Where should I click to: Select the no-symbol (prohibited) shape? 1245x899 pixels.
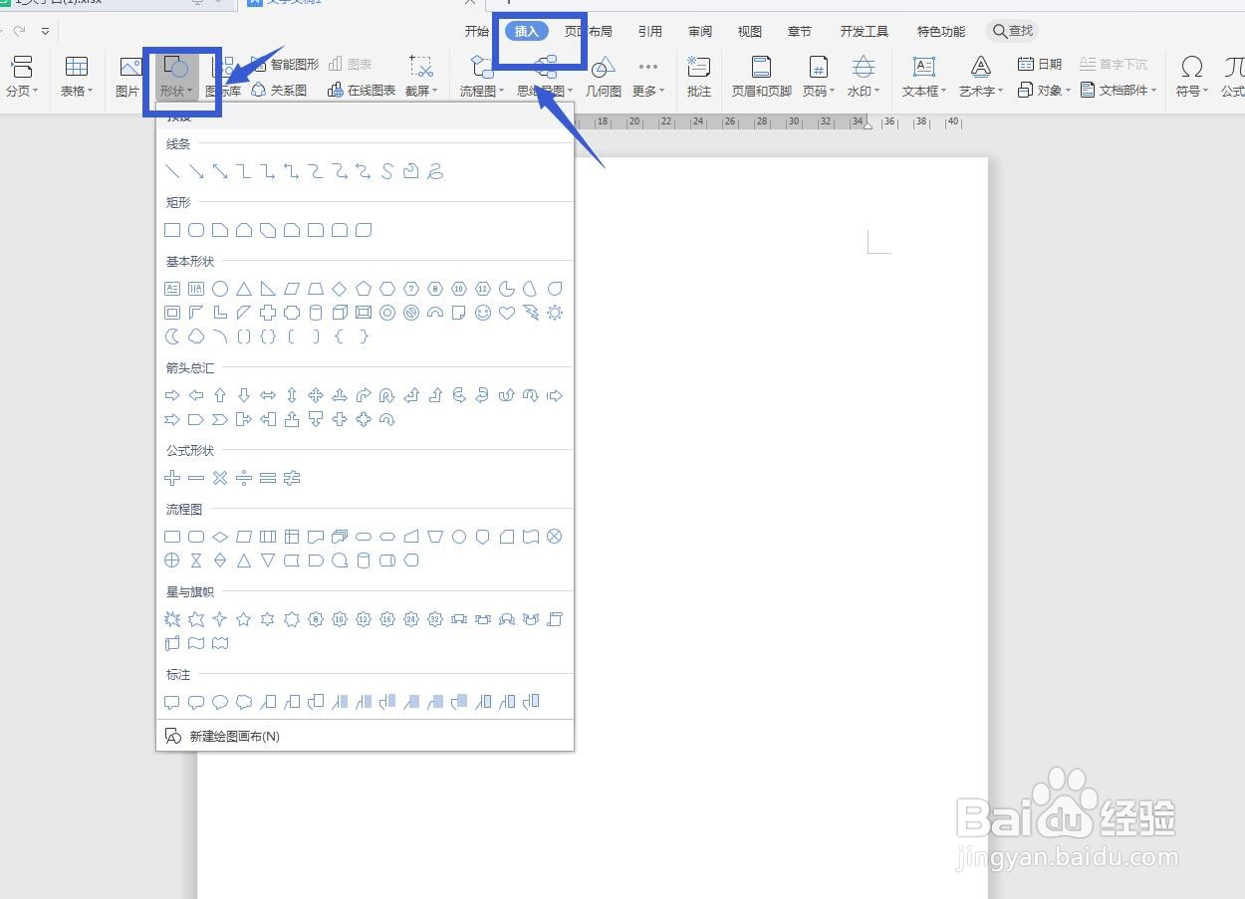(x=411, y=313)
